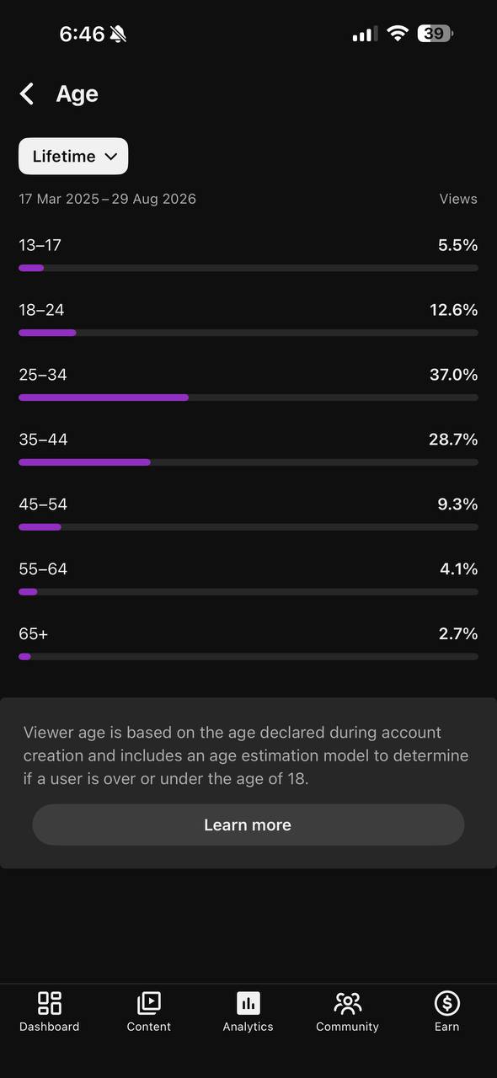
Task: Open the Content play icon
Action: (x=149, y=1003)
